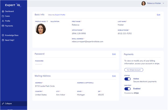Go to the Payments menu item
Image resolution: width=168 pixels, height=110 pixels.
9,26
